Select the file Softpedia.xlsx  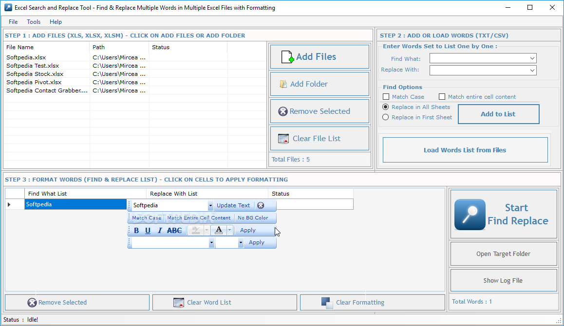coord(26,57)
